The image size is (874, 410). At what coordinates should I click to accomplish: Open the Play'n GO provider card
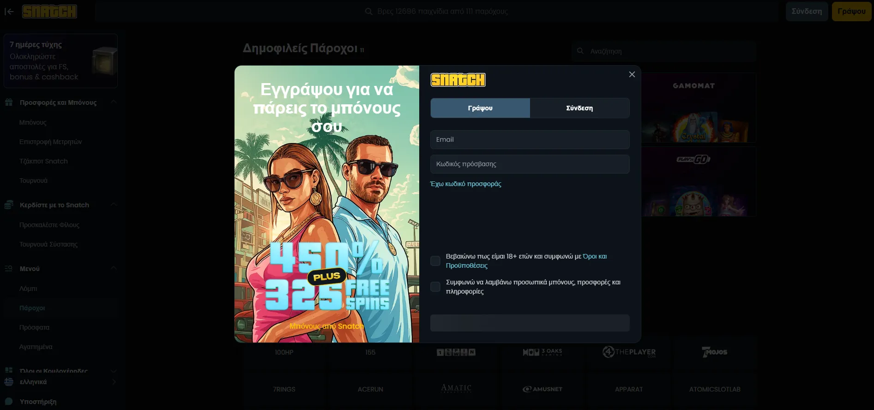pos(693,181)
